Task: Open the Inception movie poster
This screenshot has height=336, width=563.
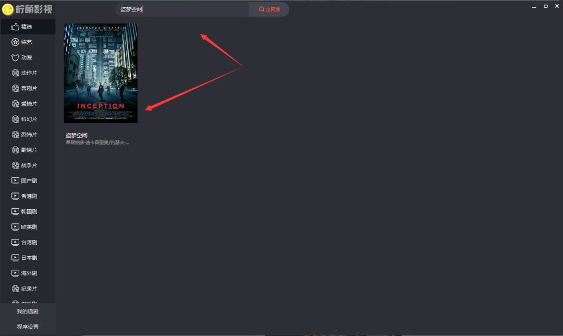Action: pos(101,73)
